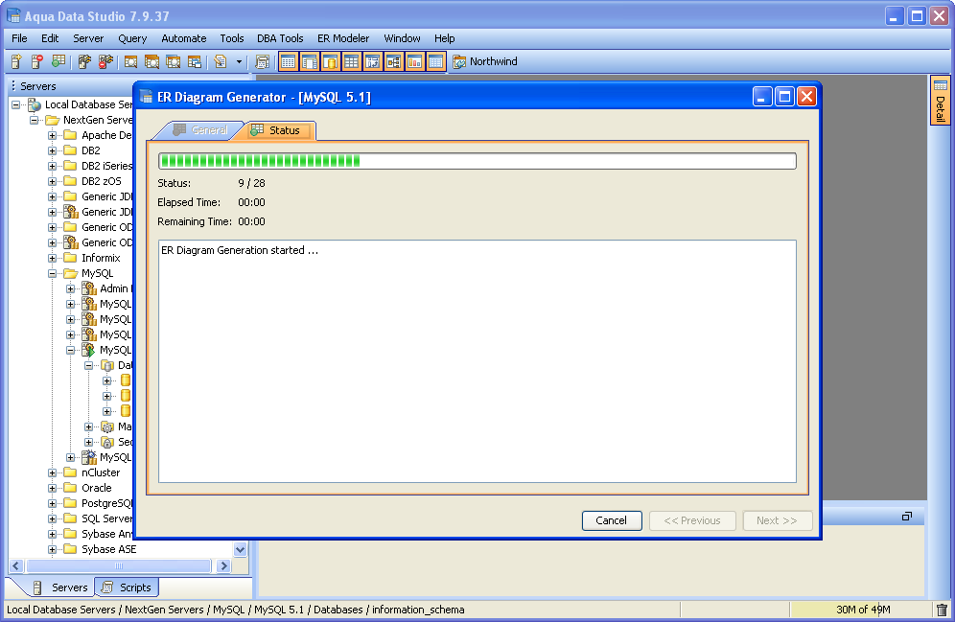
Task: Click the Admin MySQL server icon
Action: coord(89,288)
